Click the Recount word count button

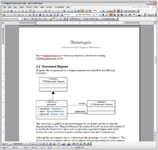(x=151, y=15)
